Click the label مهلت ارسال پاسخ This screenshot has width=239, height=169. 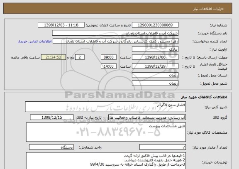(212, 57)
